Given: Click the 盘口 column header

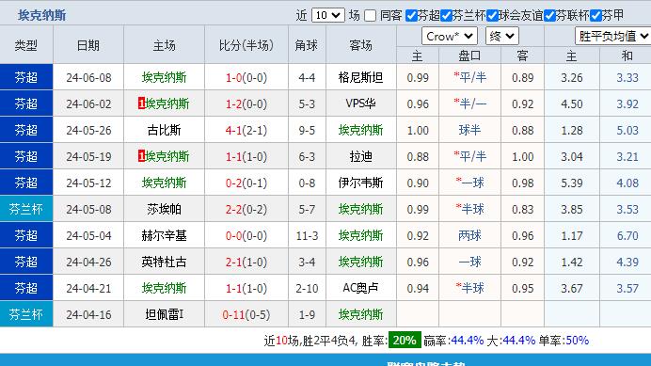Looking at the screenshot, I should pos(469,56).
